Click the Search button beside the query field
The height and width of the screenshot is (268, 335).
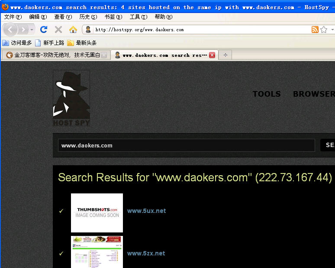(x=328, y=145)
